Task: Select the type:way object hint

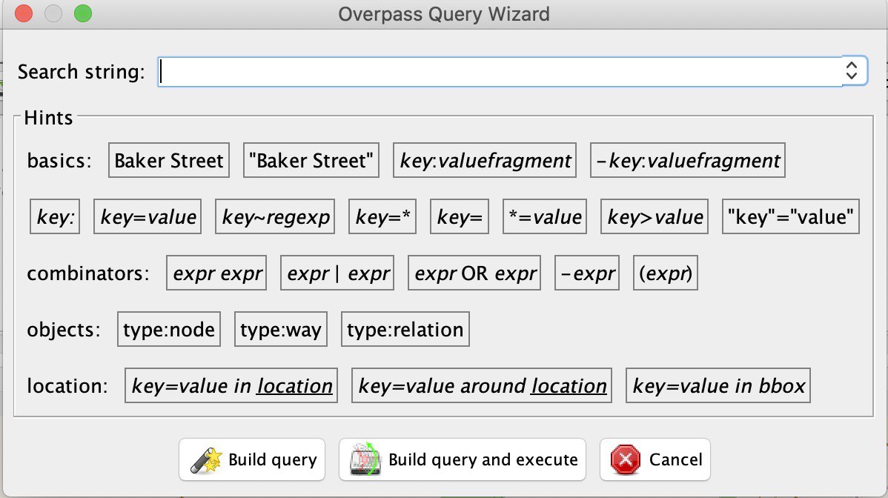Action: (x=281, y=329)
